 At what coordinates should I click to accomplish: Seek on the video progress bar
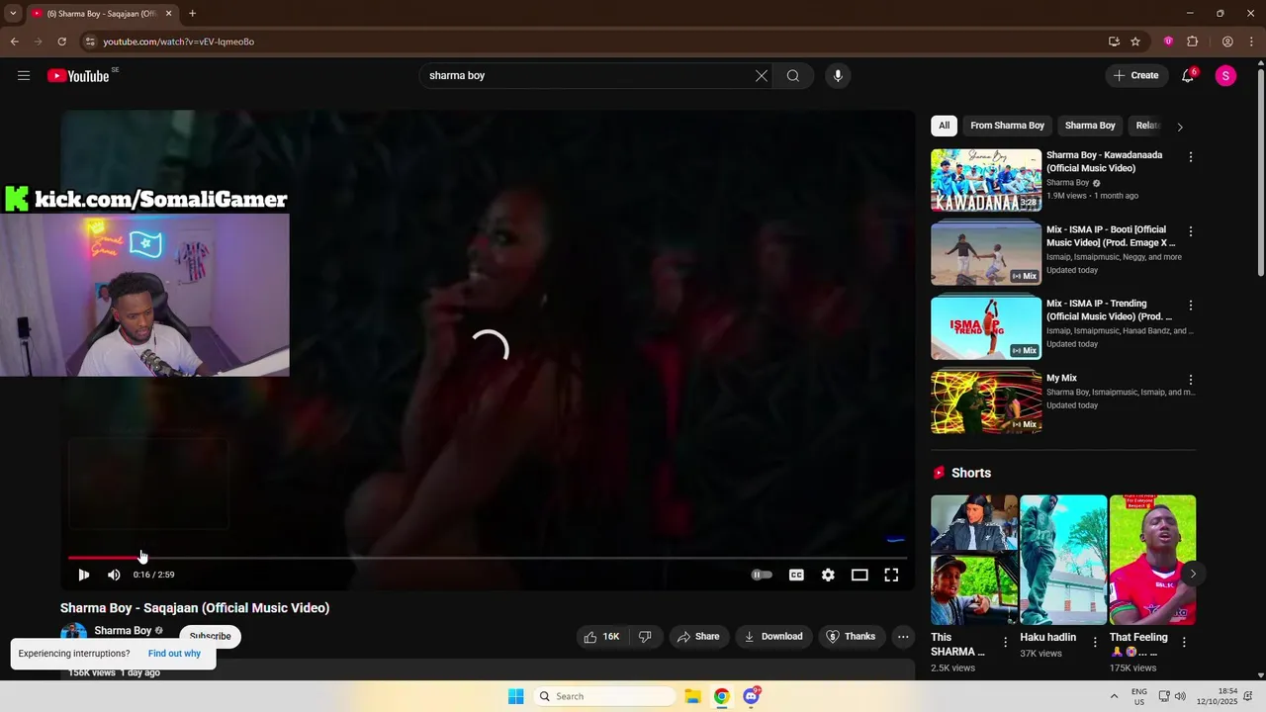point(488,558)
